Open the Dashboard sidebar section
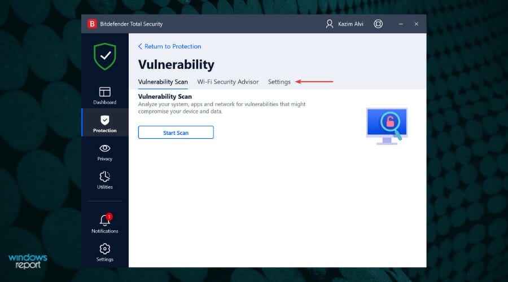508x282 pixels. tap(104, 95)
